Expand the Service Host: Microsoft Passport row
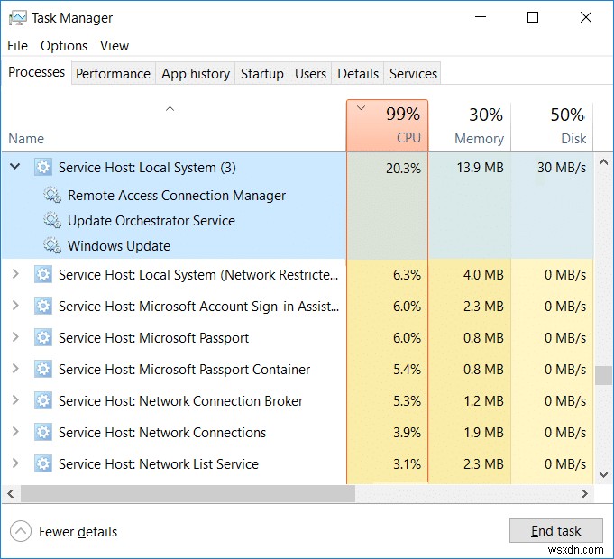614x559 pixels. (x=15, y=336)
